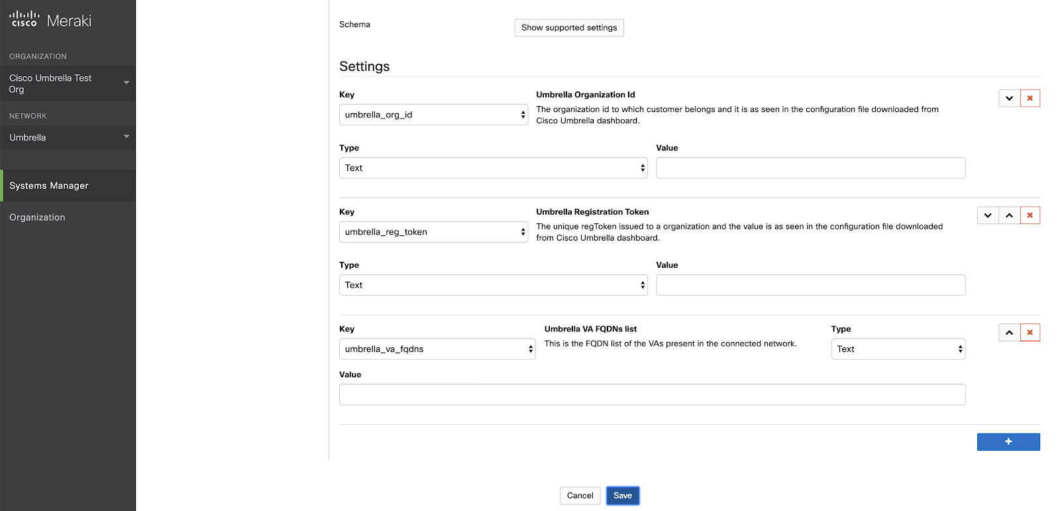This screenshot has height=511, width=1060.
Task: Open the umbrella_reg_token key dropdown
Action: 433,232
